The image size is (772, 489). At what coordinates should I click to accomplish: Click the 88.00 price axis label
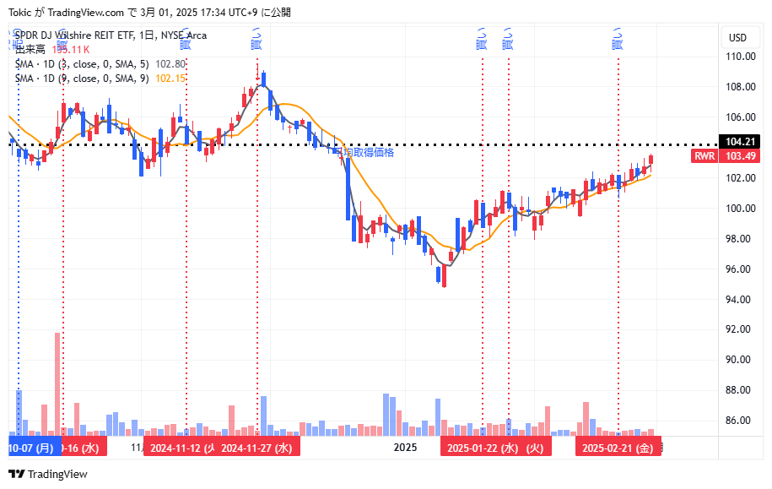pos(737,390)
